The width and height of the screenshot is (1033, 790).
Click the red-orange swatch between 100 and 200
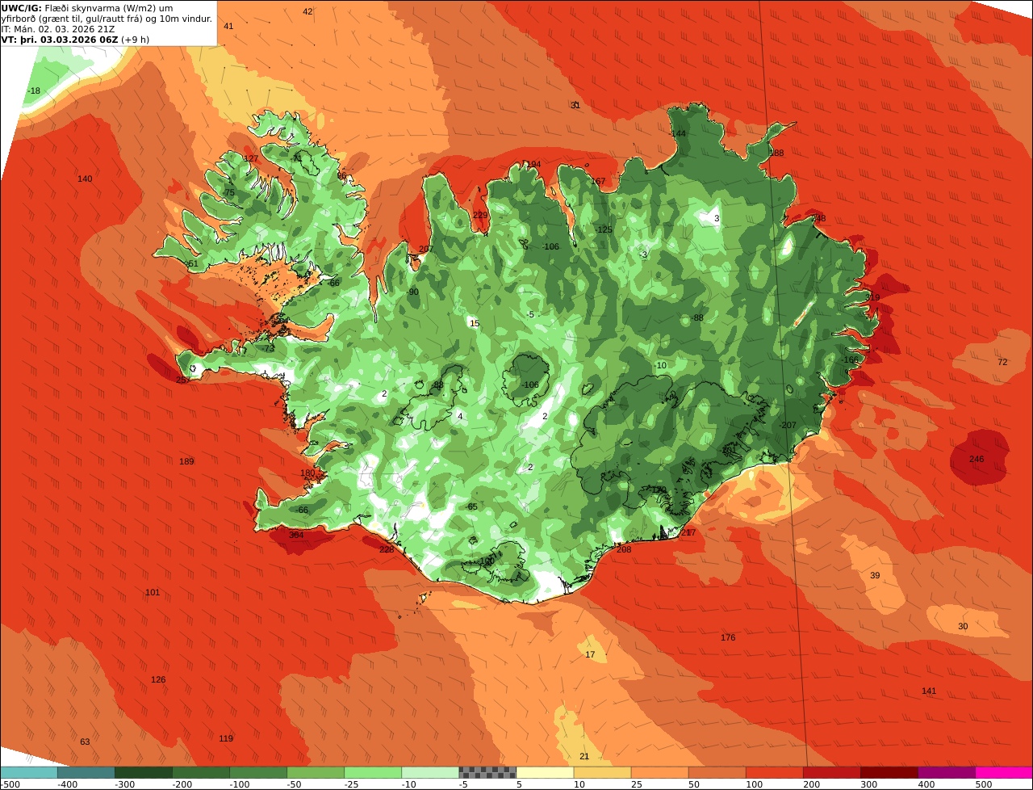(773, 772)
